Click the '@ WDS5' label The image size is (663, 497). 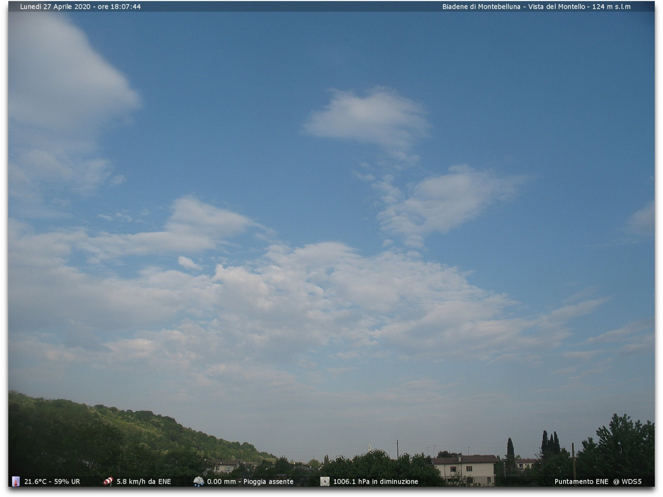pos(627,482)
